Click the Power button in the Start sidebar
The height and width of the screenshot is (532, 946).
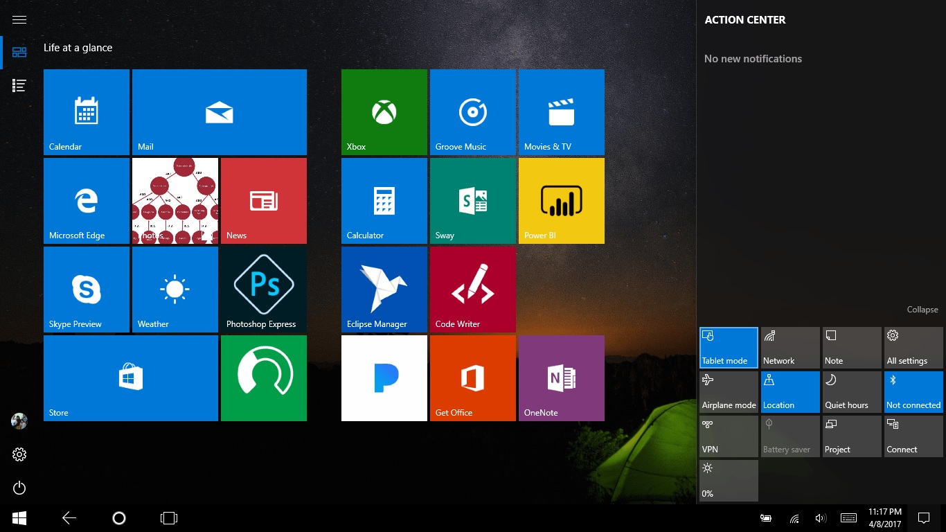[x=19, y=488]
